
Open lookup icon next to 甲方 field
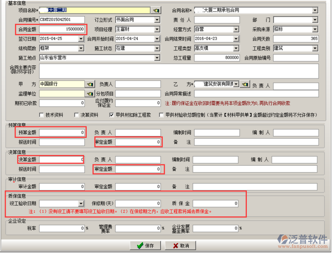[x=90, y=84]
